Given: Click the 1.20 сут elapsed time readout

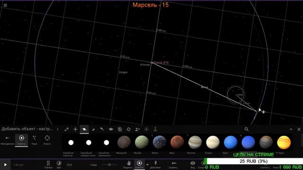Looking at the screenshot, I should click(18, 165).
